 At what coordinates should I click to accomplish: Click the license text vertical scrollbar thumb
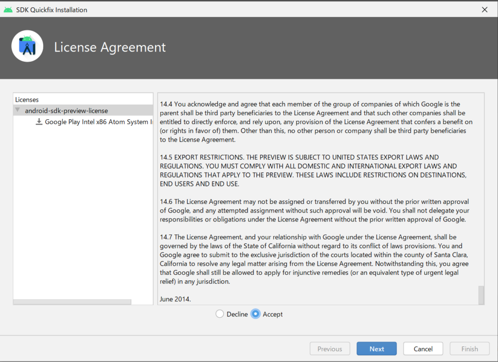(481, 295)
